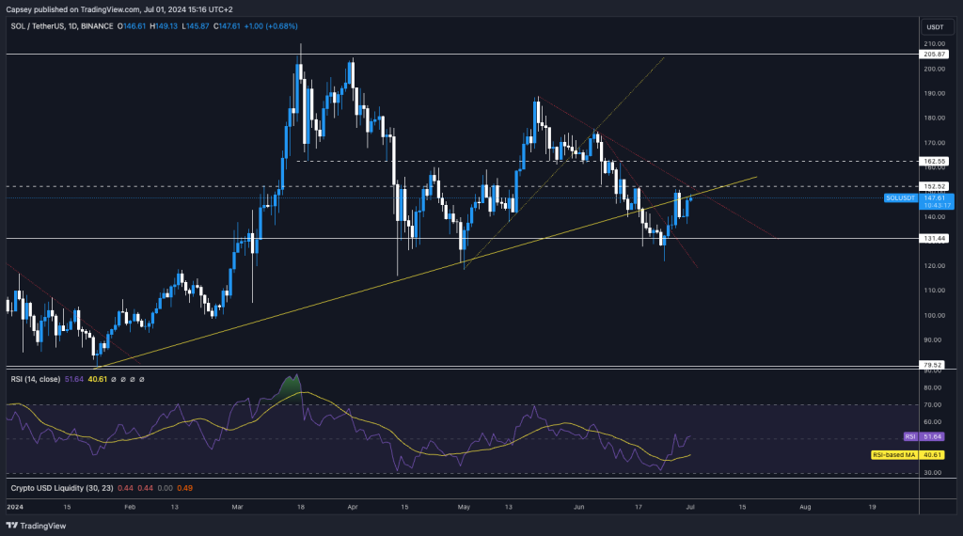Click the green overbought RSI peak area

pos(293,386)
